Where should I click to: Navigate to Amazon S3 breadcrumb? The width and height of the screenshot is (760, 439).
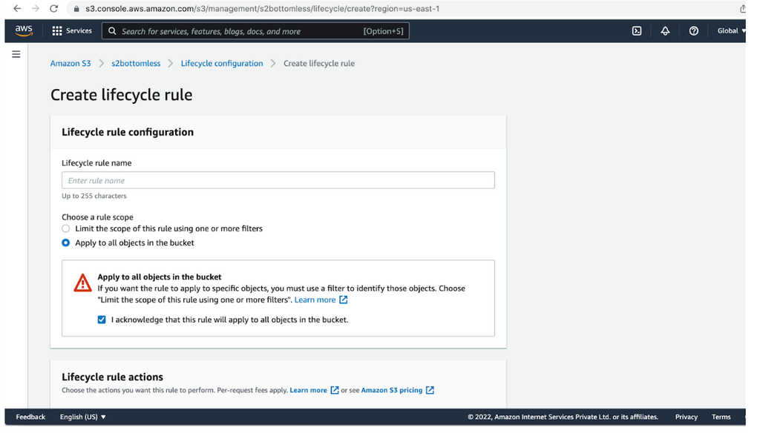click(71, 64)
